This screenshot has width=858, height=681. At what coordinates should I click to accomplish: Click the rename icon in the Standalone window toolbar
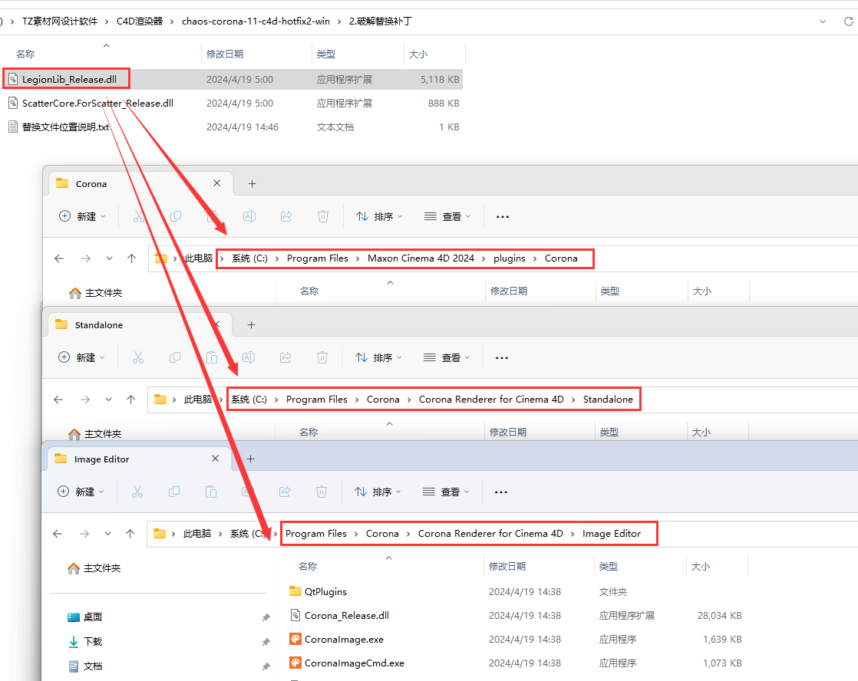click(x=249, y=357)
